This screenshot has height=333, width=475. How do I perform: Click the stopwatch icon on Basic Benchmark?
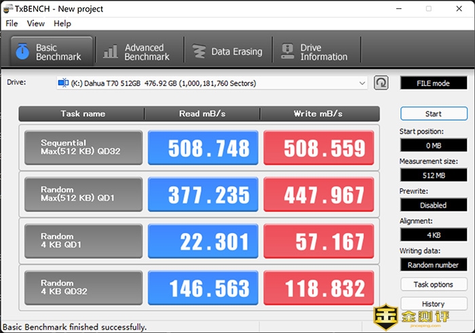(x=23, y=52)
